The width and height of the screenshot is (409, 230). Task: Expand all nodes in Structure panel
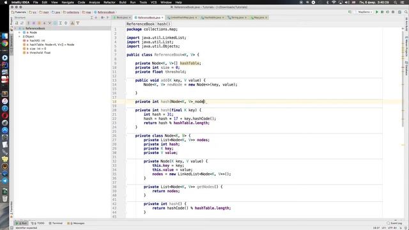coord(61,23)
